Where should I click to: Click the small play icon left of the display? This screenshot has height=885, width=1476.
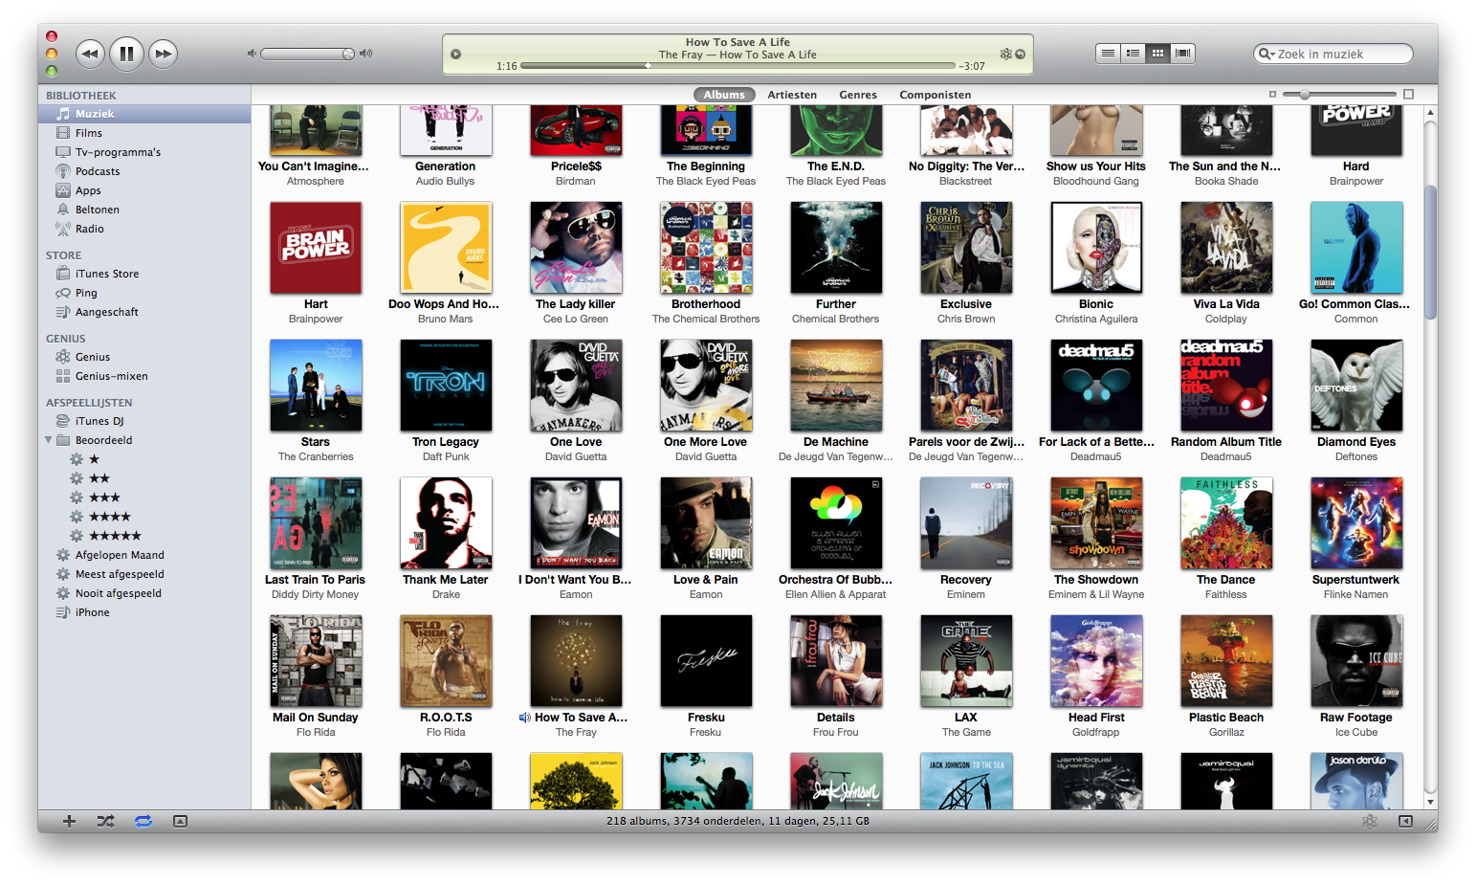[456, 54]
